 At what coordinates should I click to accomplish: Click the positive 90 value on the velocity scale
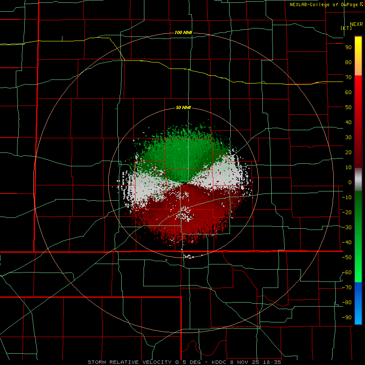click(348, 47)
